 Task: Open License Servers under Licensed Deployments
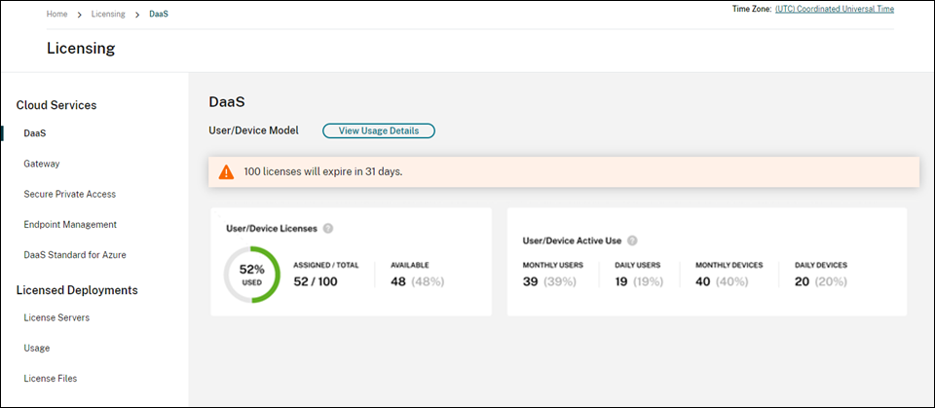point(56,317)
